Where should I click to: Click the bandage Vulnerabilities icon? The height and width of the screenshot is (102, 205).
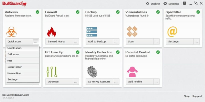[x=132, y=31]
